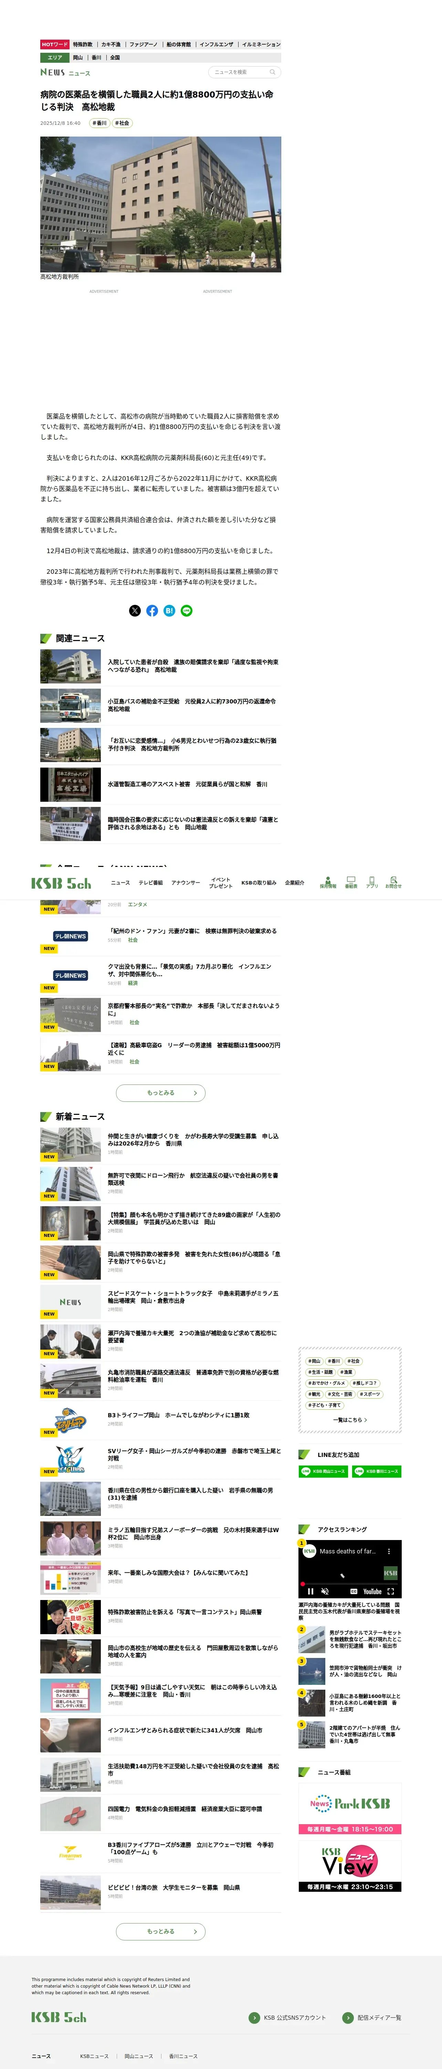Toggle closed captions on the video

(x=354, y=1590)
